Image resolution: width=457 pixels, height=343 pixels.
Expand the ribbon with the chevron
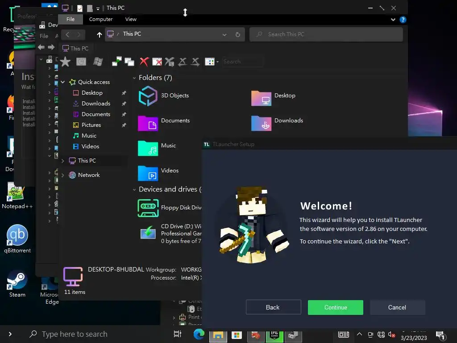tap(393, 20)
